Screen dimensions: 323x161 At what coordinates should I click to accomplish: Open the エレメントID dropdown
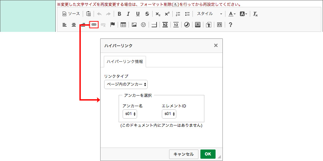[169, 114]
